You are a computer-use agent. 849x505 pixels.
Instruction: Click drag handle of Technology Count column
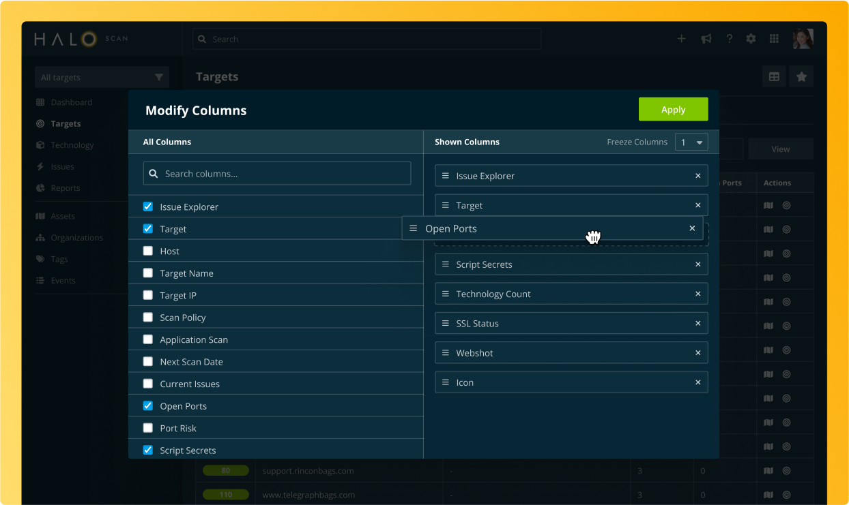[446, 294]
